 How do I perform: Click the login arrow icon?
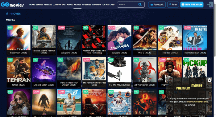point(210,5)
